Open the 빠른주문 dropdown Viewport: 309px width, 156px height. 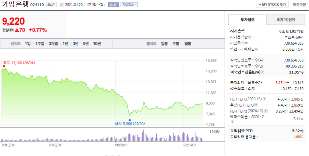pos(301,5)
